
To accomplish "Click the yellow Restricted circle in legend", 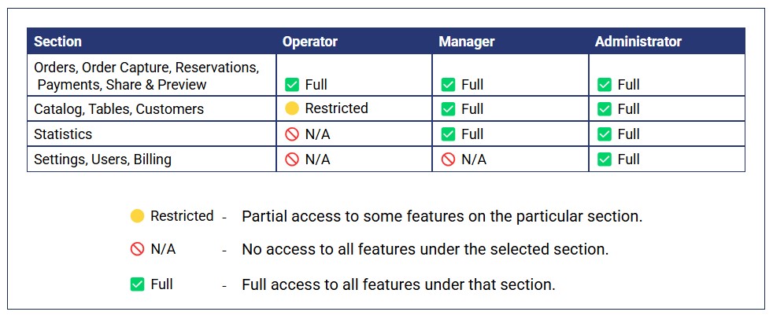I will (137, 216).
